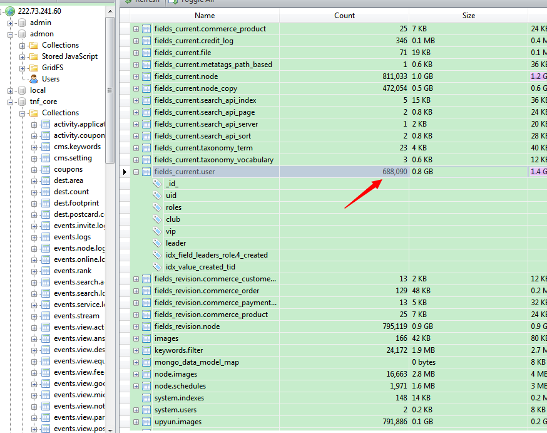Click table icon of system.indexes row
The width and height of the screenshot is (547, 433).
tap(146, 398)
